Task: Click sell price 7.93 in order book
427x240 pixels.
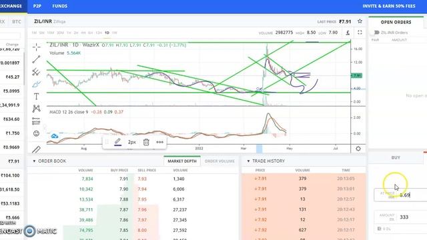Action: 142,179
